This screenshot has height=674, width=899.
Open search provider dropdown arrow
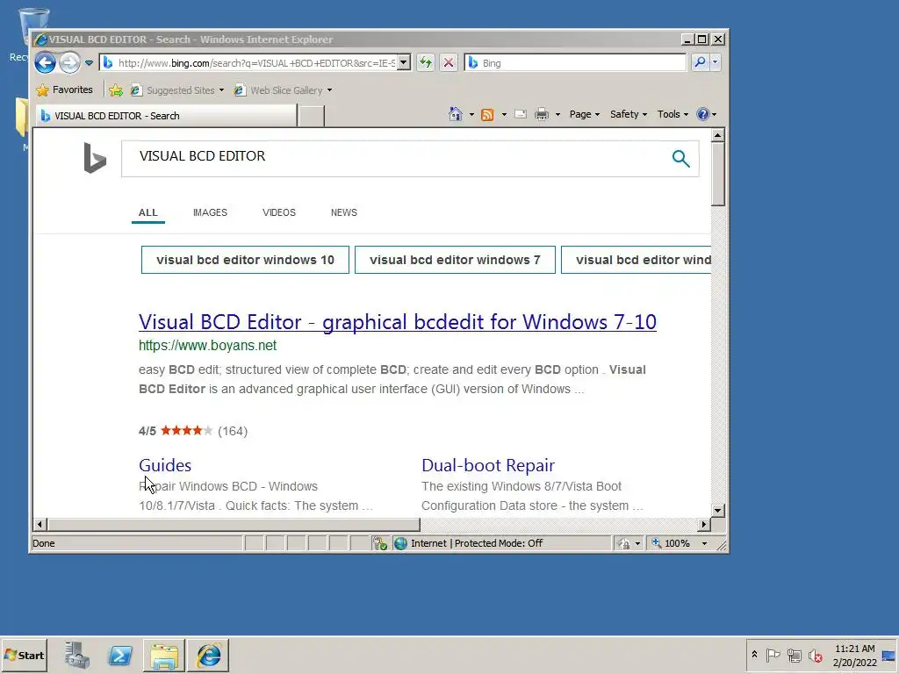[715, 62]
